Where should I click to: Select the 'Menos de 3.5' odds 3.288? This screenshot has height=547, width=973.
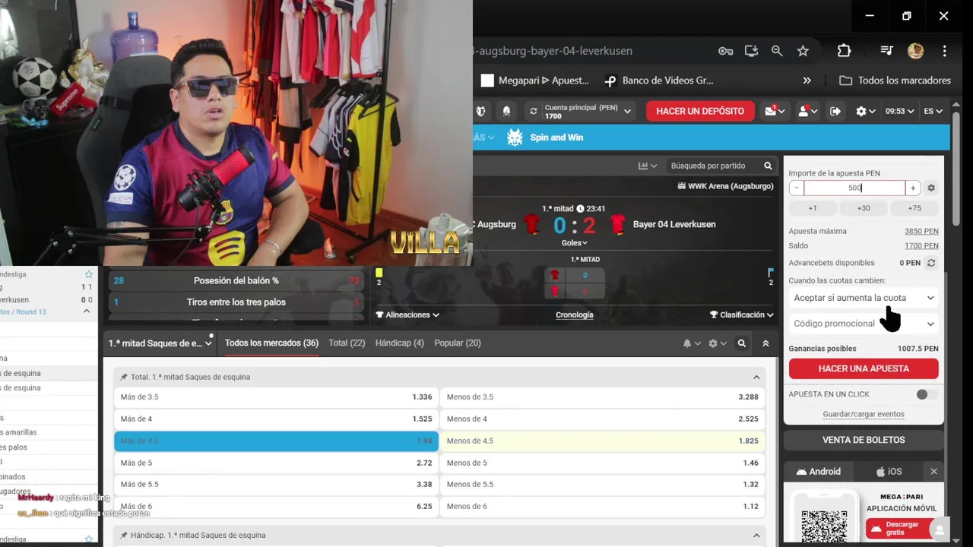click(603, 397)
